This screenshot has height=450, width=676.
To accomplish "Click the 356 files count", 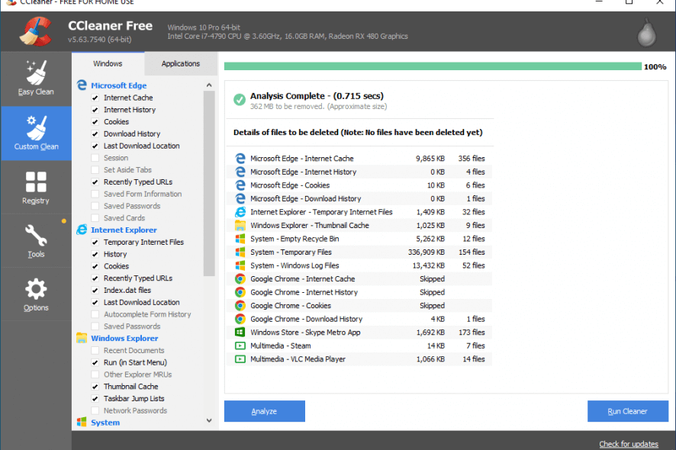I will click(x=472, y=159).
